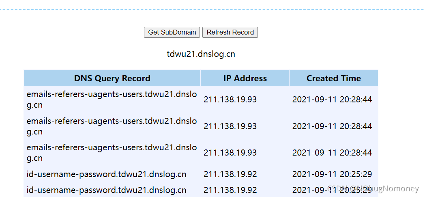Select second emails-referers-uagents-users DNS record
Viewport: 425px width, 197px height.
pyautogui.click(x=112, y=126)
